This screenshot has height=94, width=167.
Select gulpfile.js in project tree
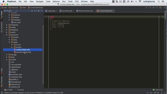(14, 79)
